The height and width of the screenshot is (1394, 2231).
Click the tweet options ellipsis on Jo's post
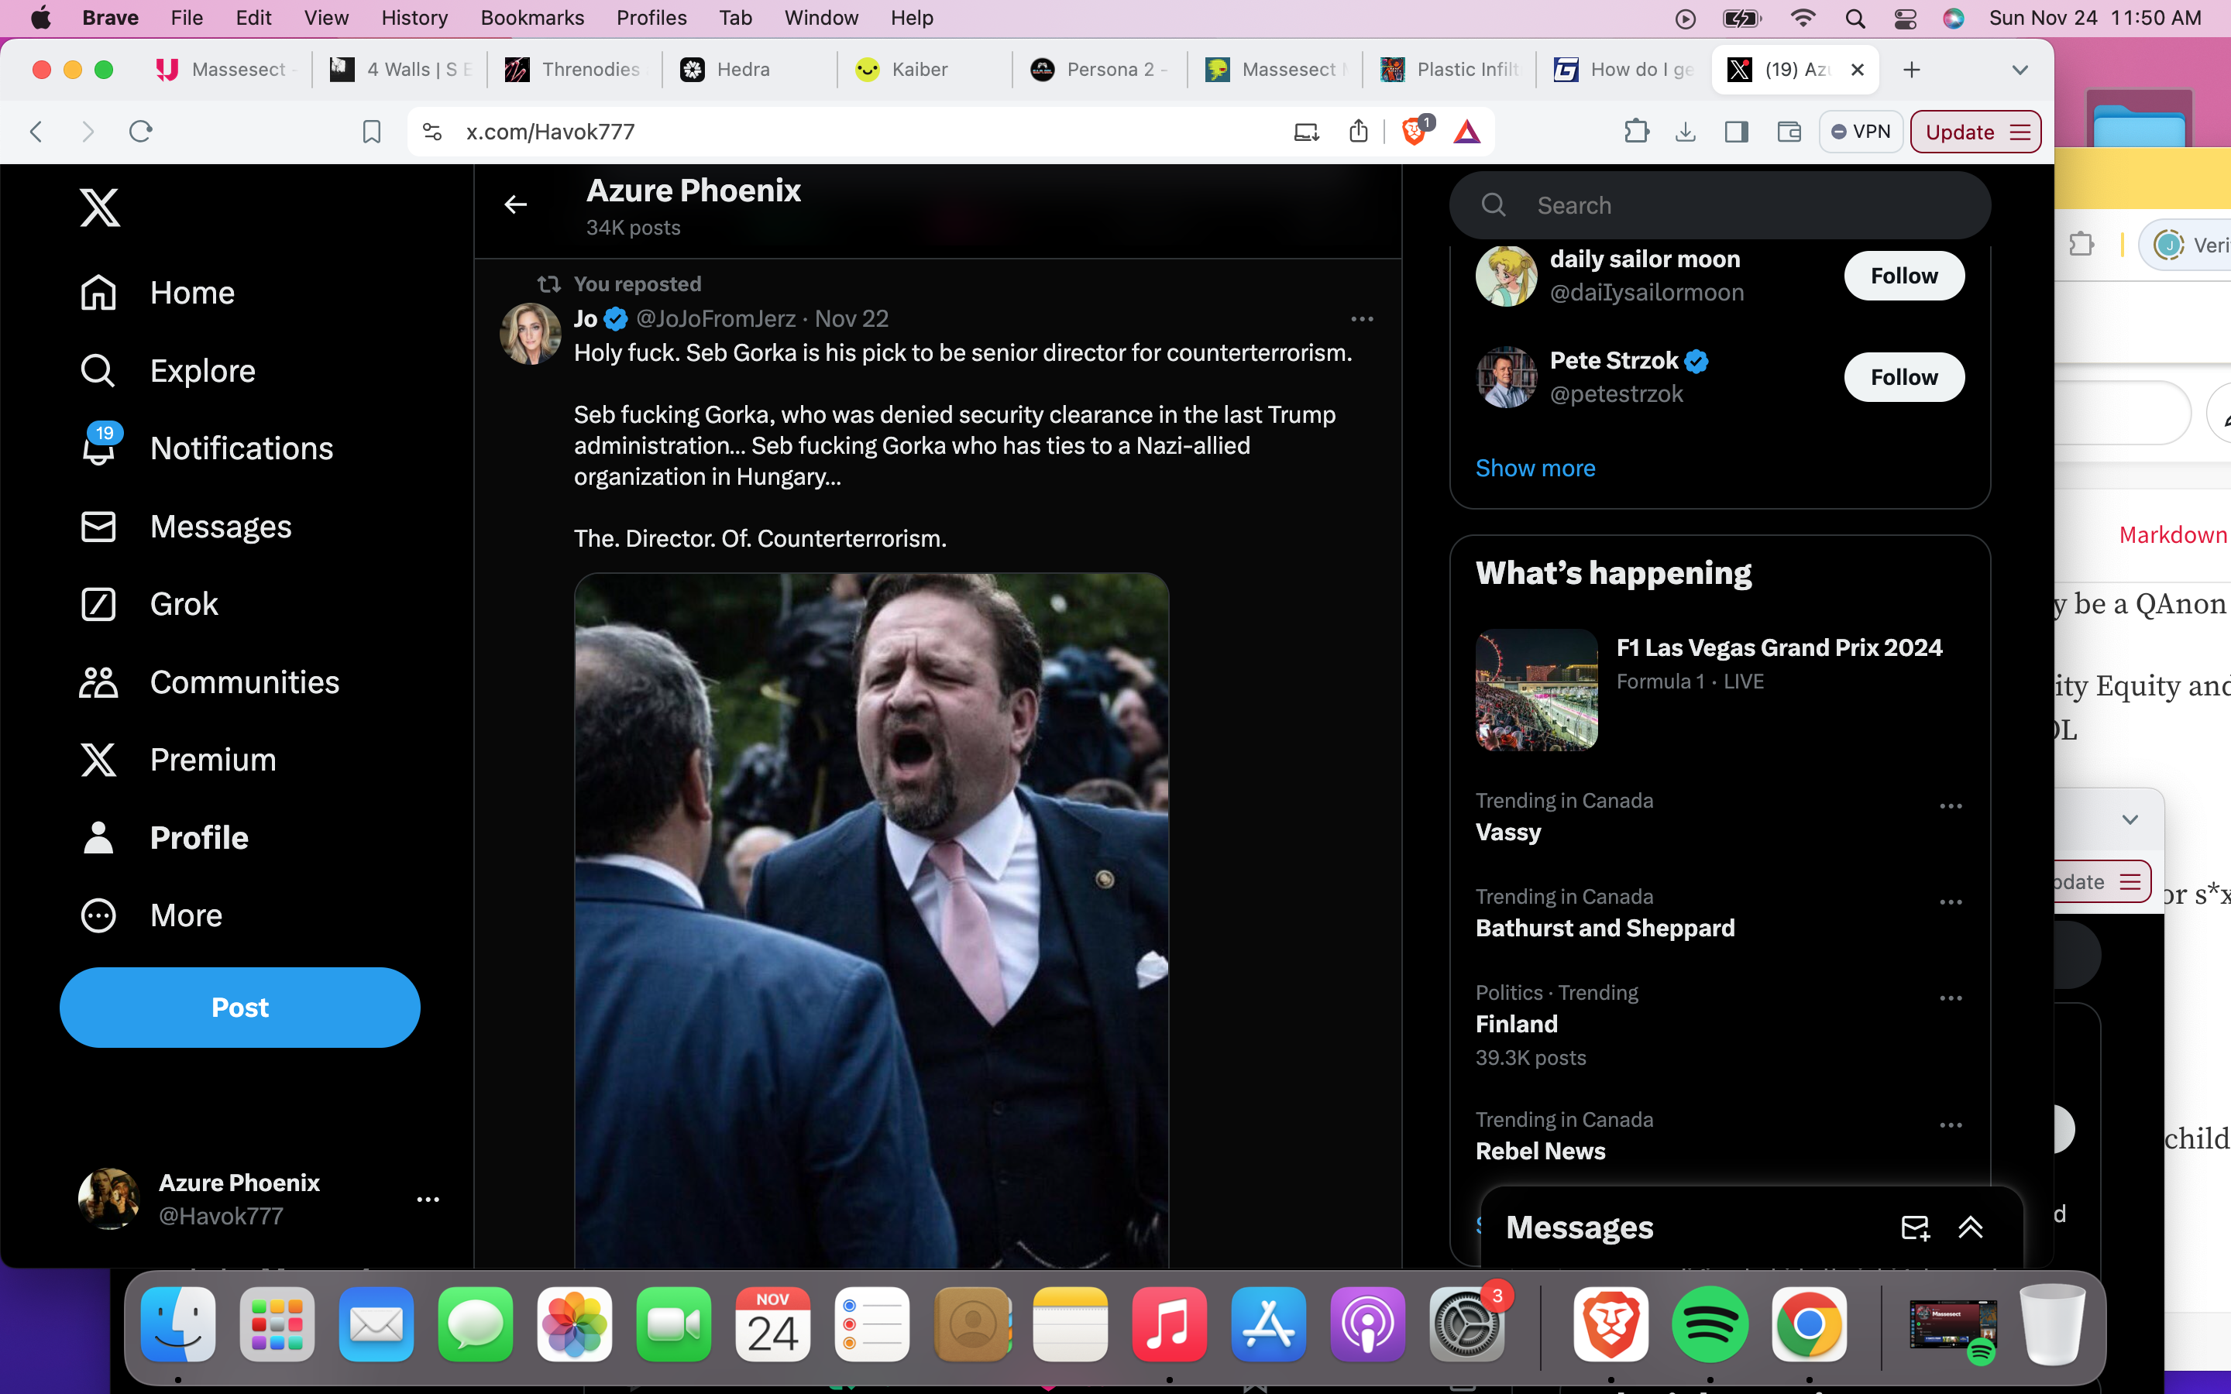pyautogui.click(x=1362, y=318)
